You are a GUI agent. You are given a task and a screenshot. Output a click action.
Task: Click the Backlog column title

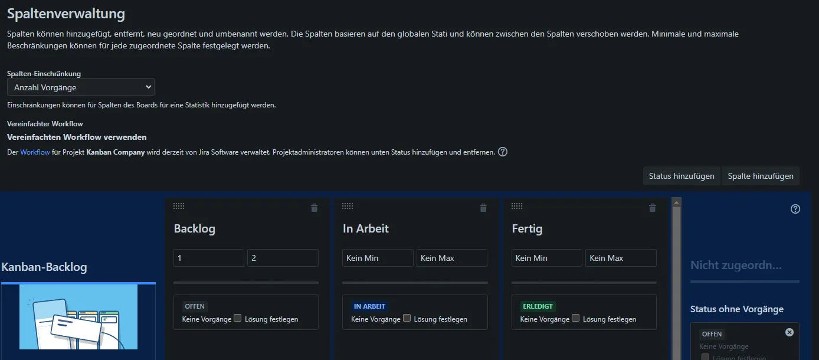195,229
